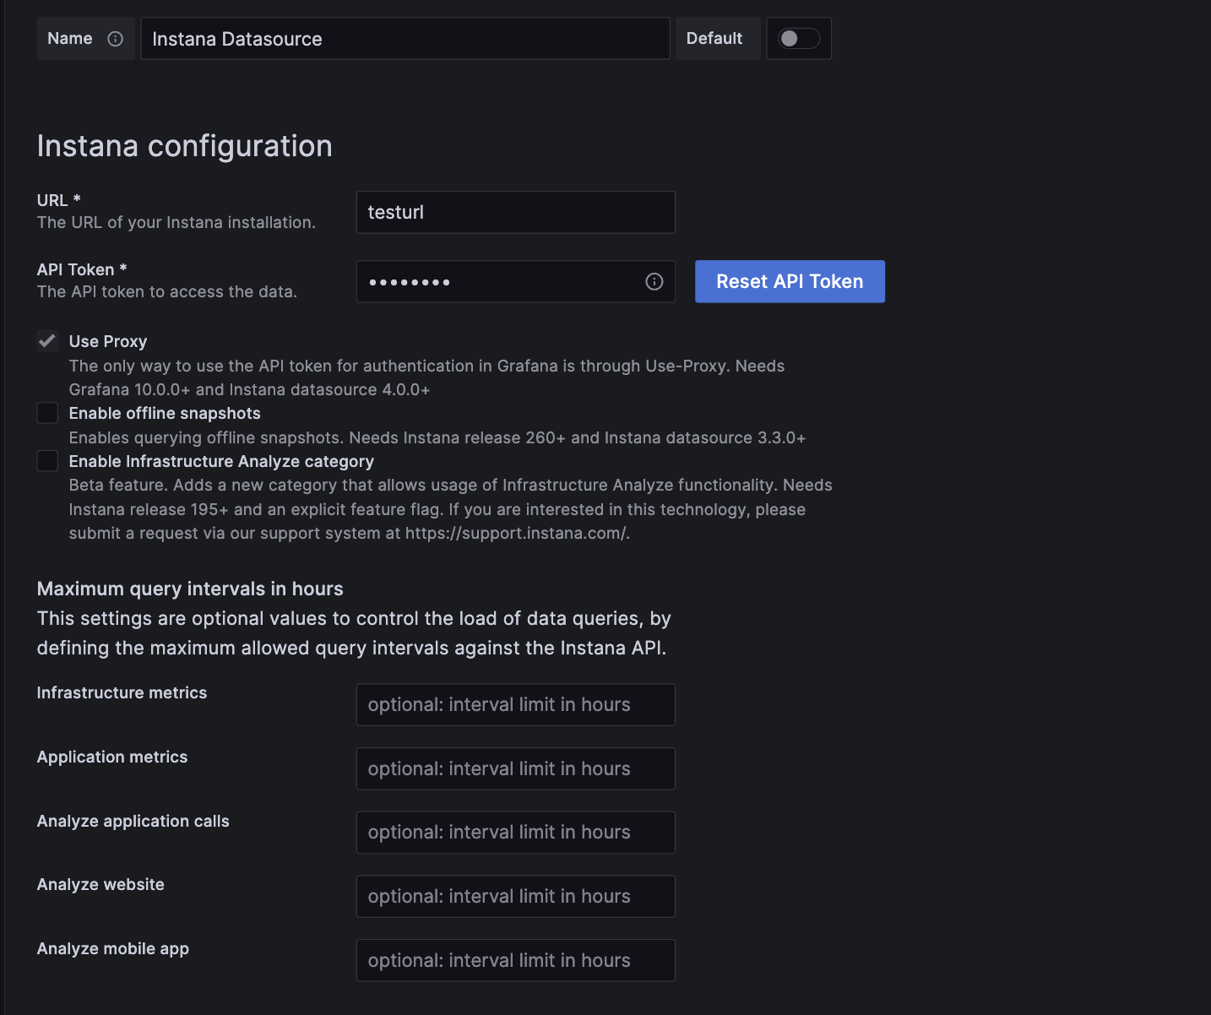Click the Analyze mobile app interval input

(516, 960)
